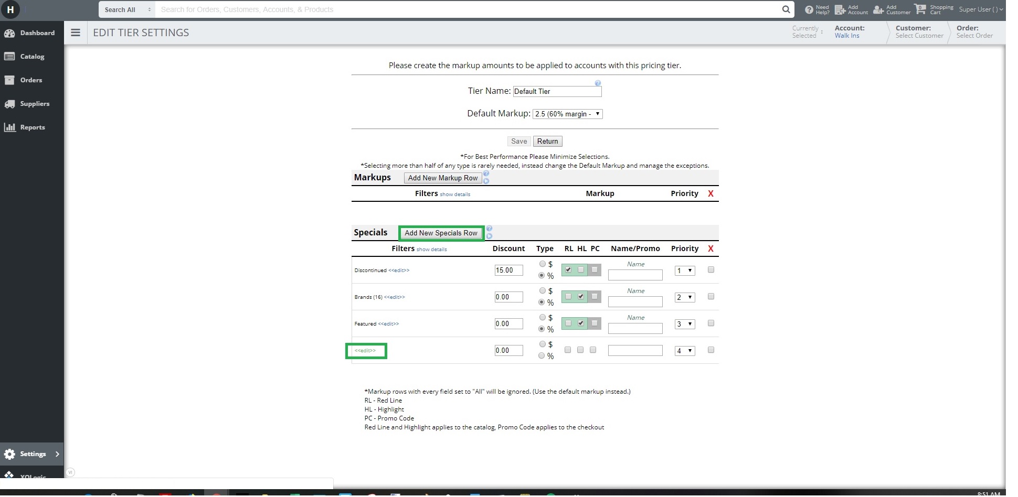Open the Settings menu item
The image size is (1018, 497).
click(x=33, y=454)
